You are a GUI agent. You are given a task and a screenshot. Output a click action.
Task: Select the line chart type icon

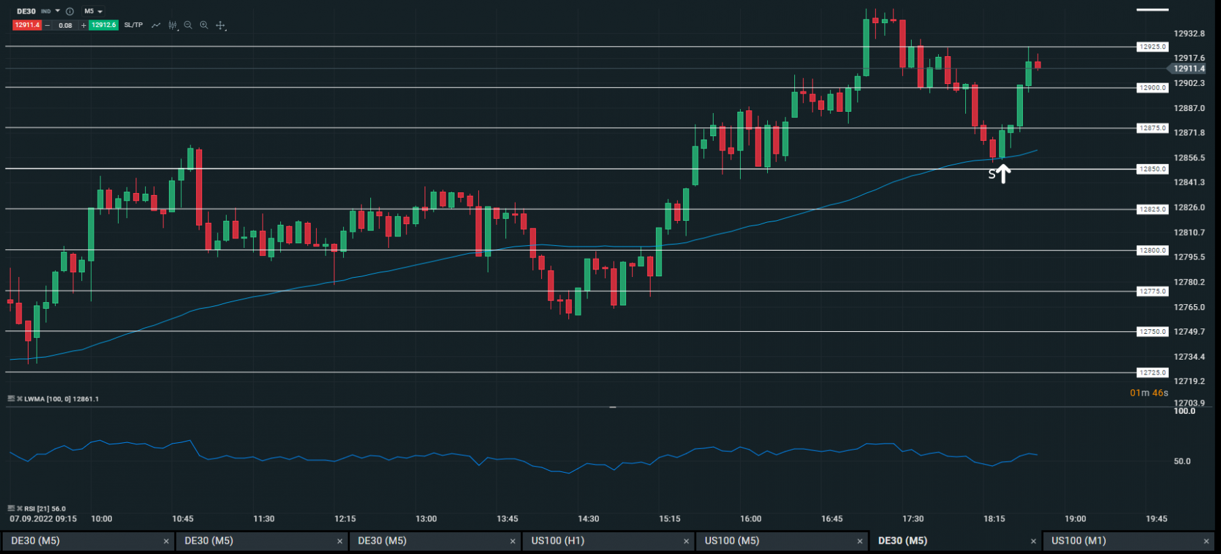point(156,25)
